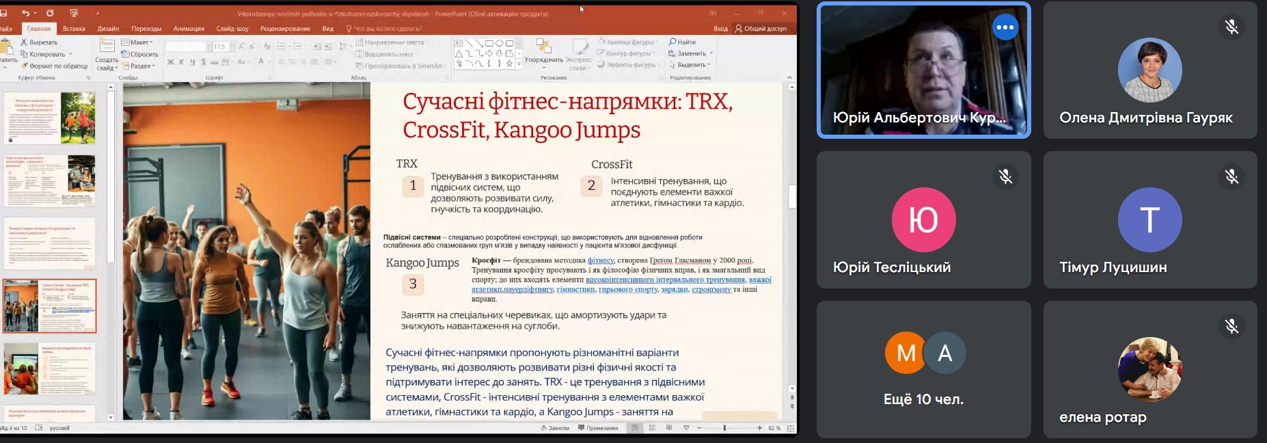This screenshot has width=1267, height=443.
Task: Open more options on Юрій Альбертович tile
Action: coord(1005,27)
